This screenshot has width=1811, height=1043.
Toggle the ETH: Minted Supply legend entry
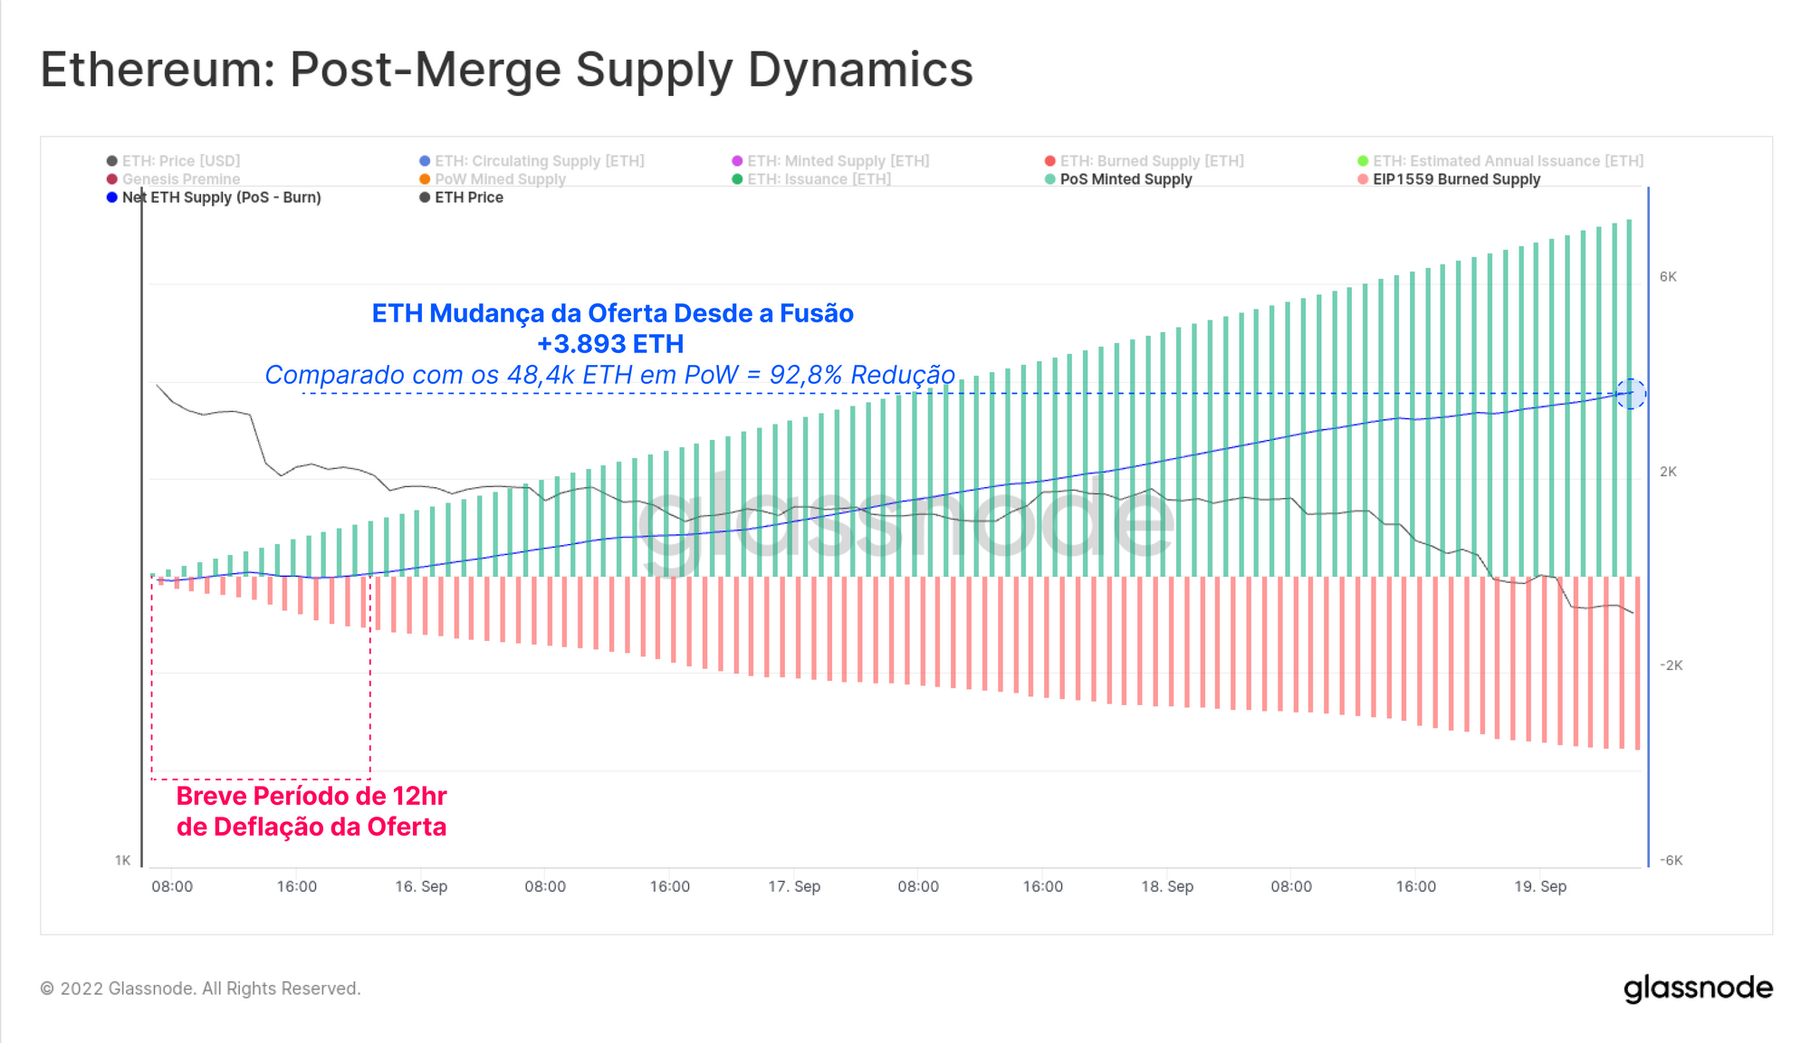click(x=838, y=161)
